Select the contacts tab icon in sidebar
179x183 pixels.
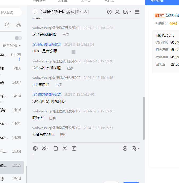(7, 25)
